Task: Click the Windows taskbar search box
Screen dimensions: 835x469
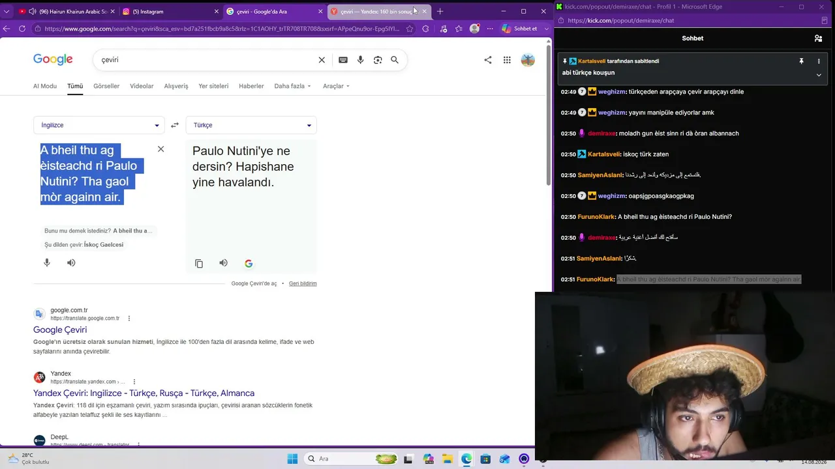Action: [352, 459]
